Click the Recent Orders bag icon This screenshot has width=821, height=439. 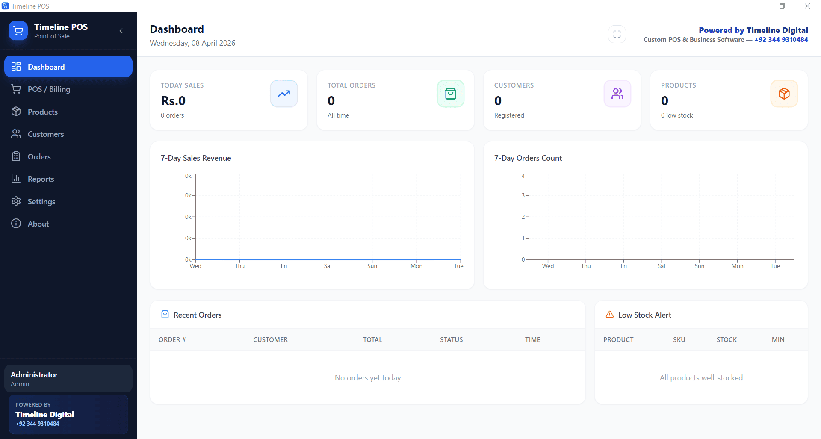click(165, 314)
